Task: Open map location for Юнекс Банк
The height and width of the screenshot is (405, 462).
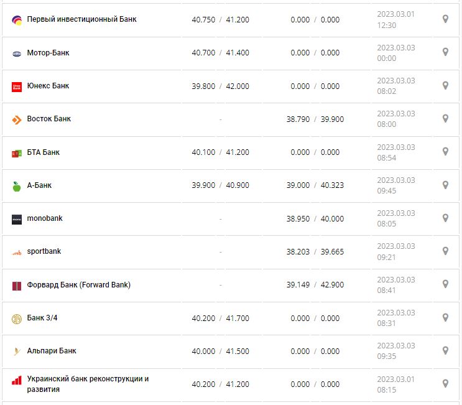Action: click(445, 86)
